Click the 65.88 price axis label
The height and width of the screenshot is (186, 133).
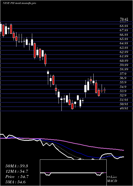tap(124, 39)
